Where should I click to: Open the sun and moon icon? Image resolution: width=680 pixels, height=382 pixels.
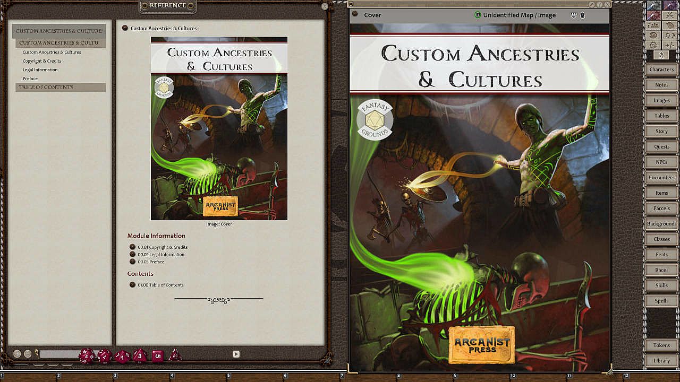[x=669, y=35]
